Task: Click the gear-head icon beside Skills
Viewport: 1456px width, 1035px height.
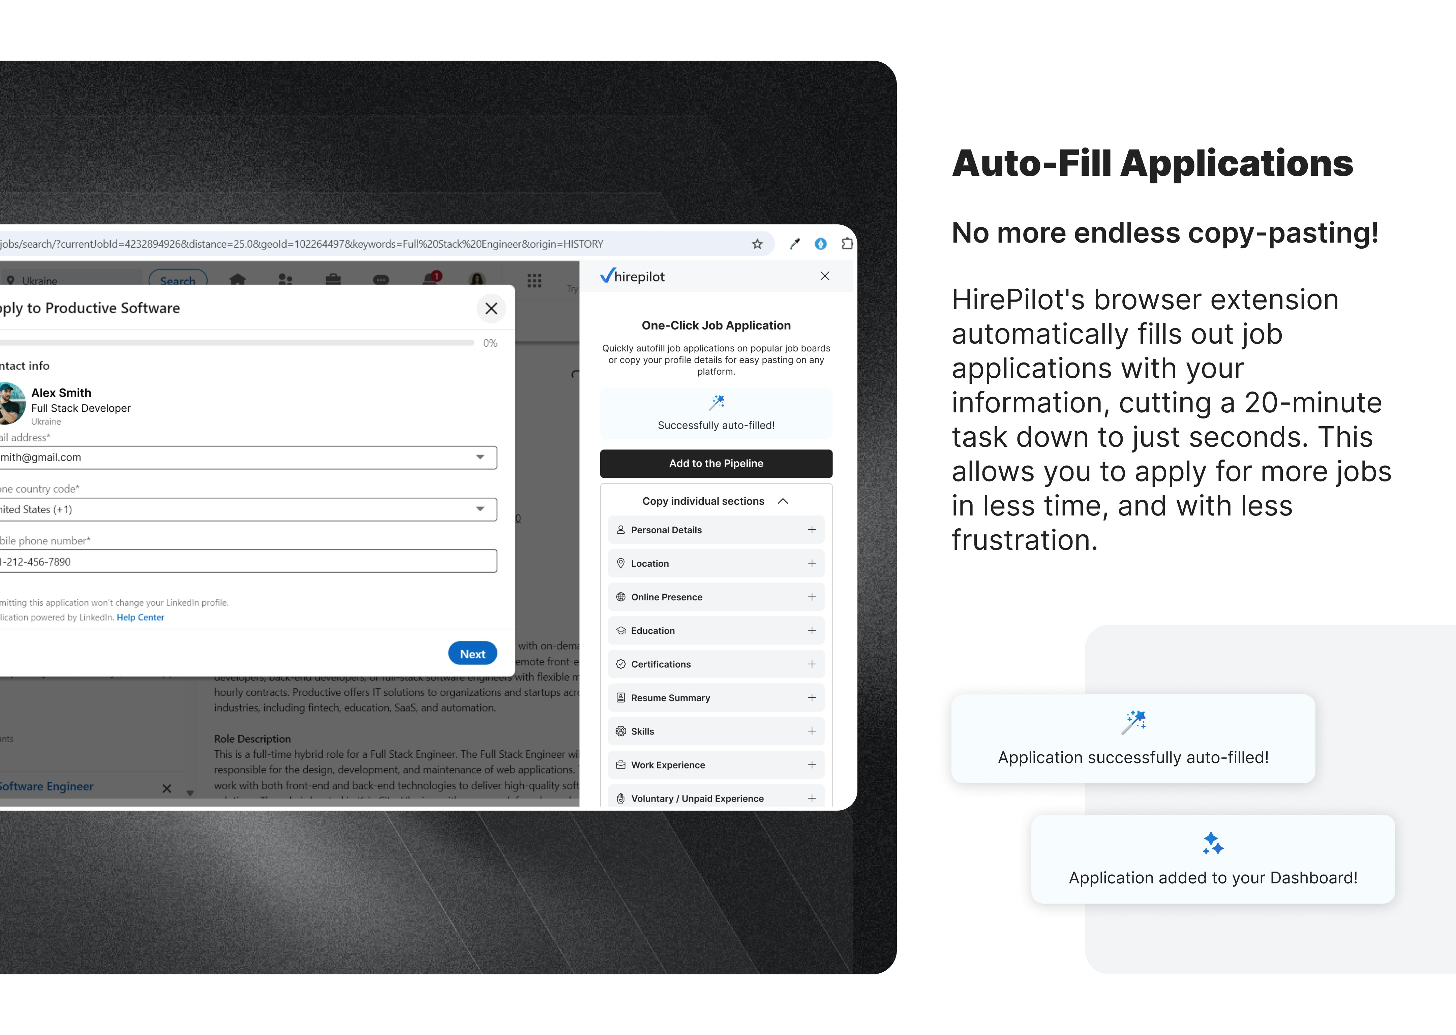Action: [x=621, y=731]
